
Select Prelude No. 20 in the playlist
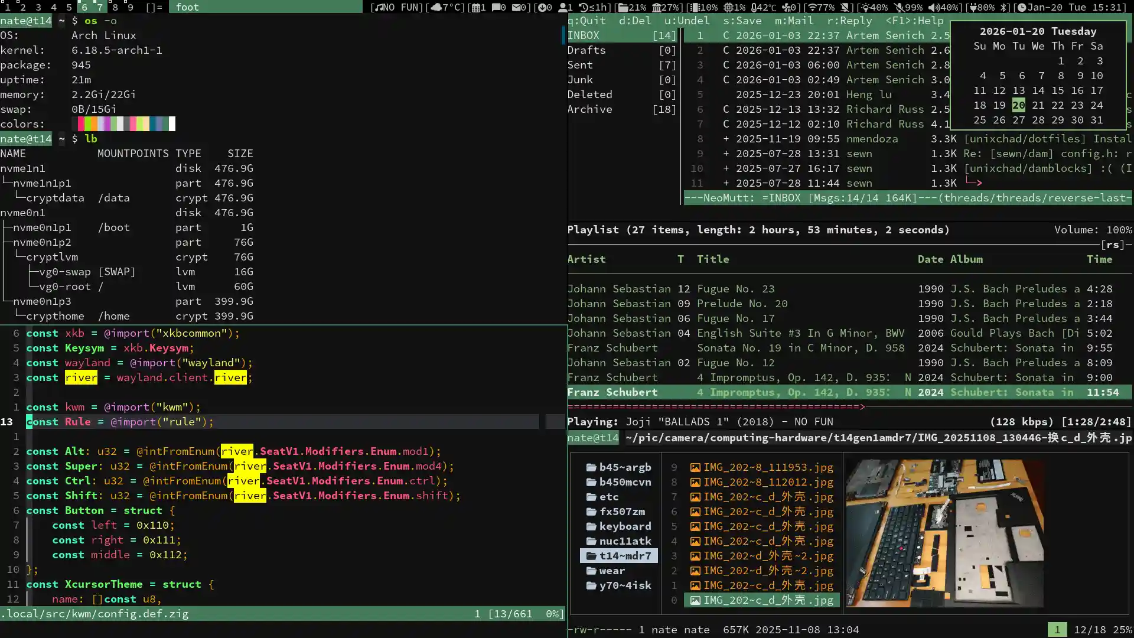[742, 304]
